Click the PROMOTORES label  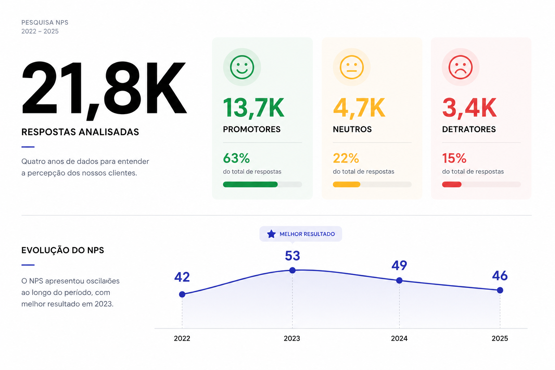pos(252,129)
